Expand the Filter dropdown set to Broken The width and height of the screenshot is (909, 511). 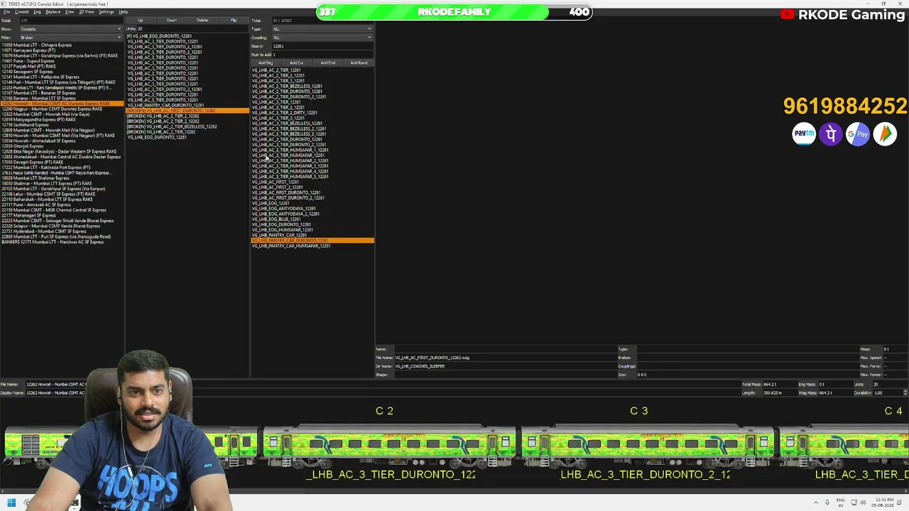point(71,38)
